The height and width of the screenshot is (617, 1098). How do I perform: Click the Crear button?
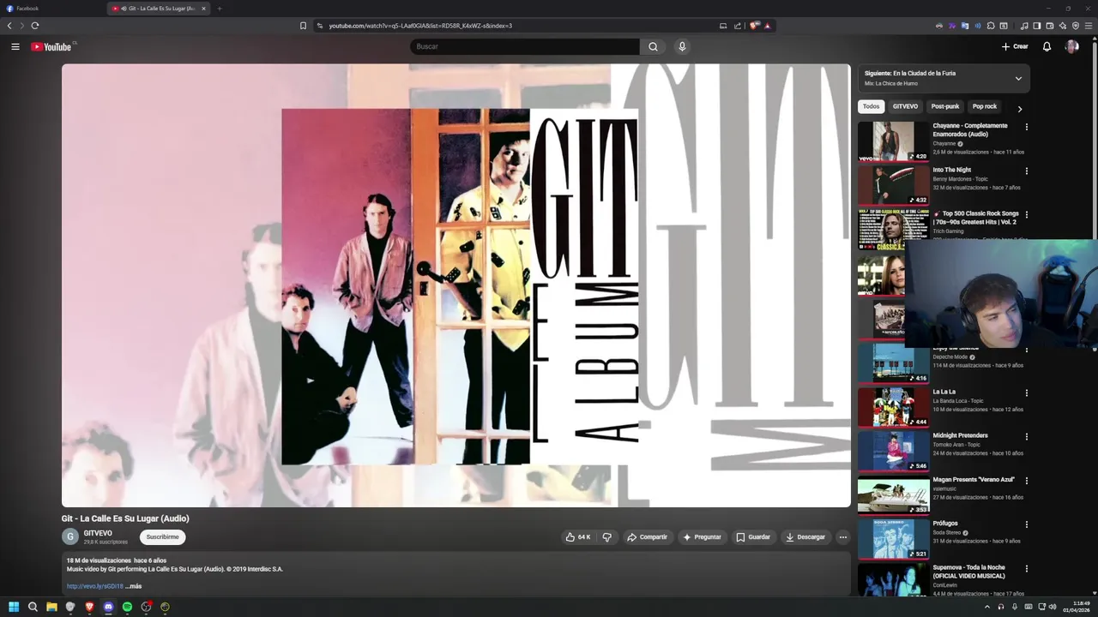pos(1015,46)
